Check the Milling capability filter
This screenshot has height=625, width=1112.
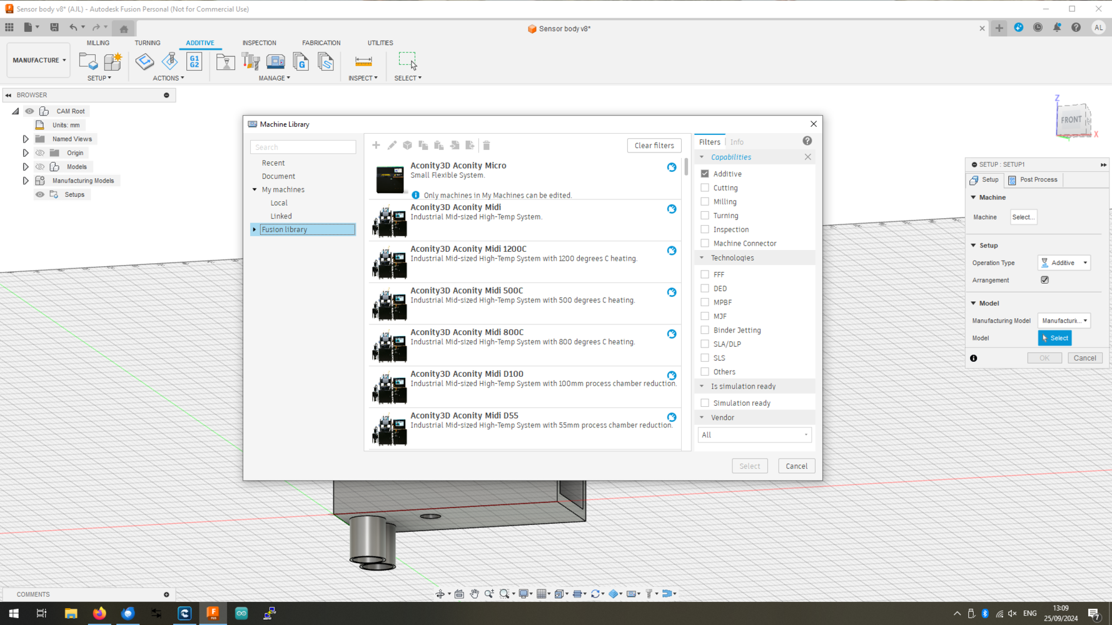705,201
